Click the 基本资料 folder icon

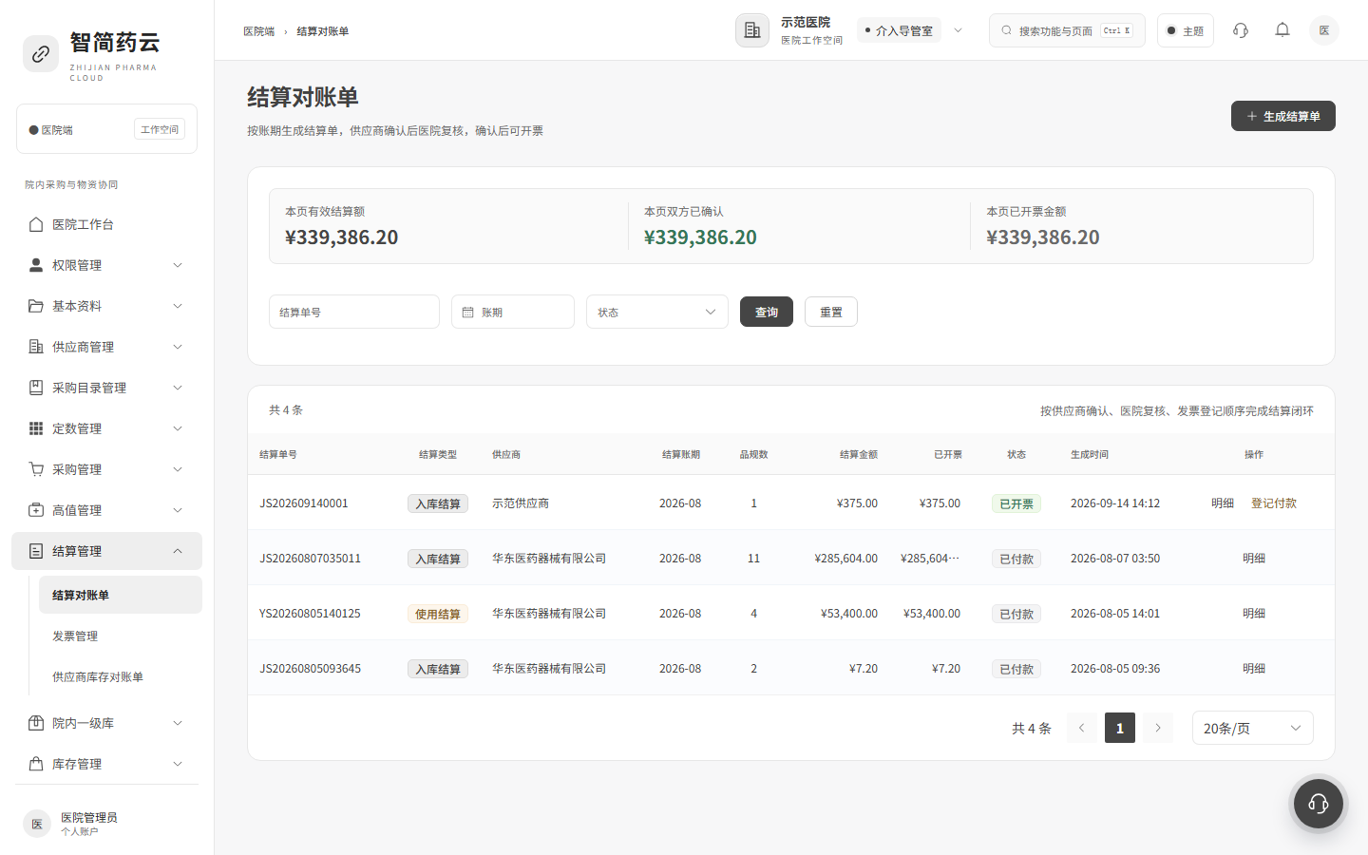[x=36, y=306]
